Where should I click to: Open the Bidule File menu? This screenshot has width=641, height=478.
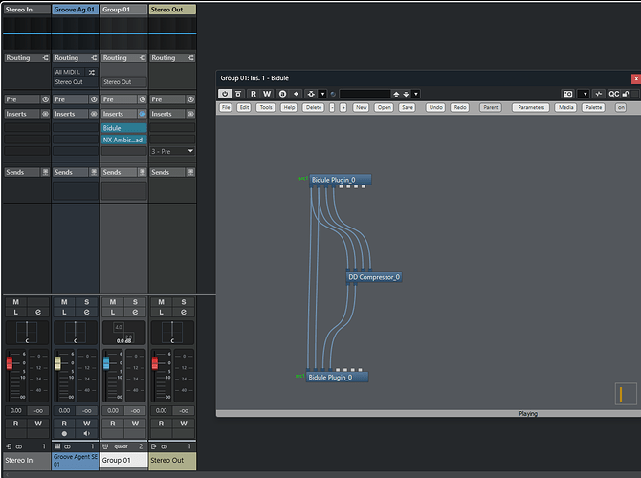[x=226, y=107]
